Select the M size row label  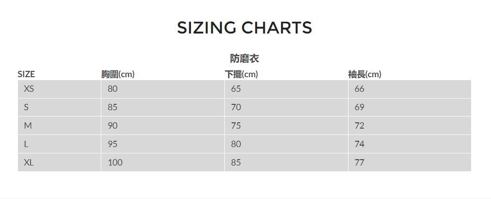point(28,126)
